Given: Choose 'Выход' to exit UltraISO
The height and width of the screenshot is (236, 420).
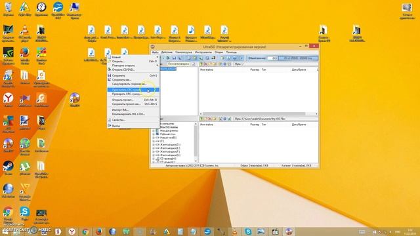Looking at the screenshot, I should (x=133, y=126).
